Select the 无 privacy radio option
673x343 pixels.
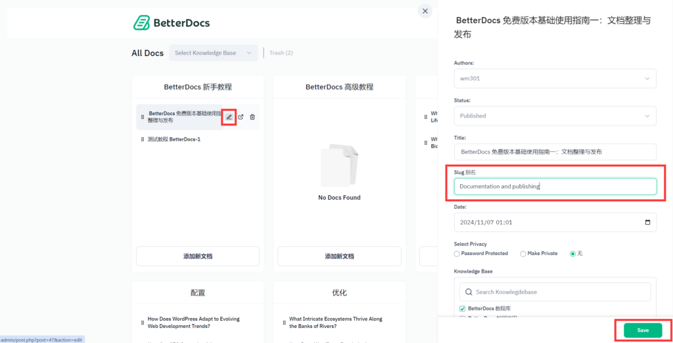point(572,254)
